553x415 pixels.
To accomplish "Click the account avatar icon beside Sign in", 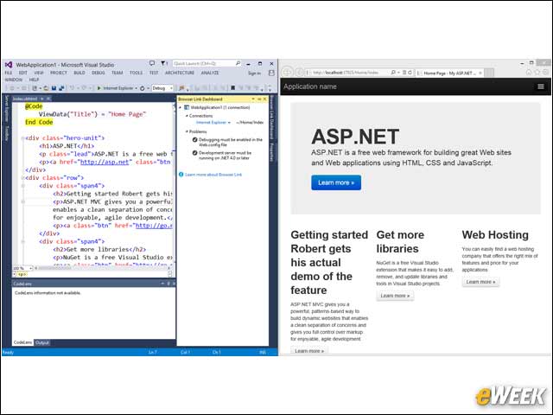I will pyautogui.click(x=271, y=73).
